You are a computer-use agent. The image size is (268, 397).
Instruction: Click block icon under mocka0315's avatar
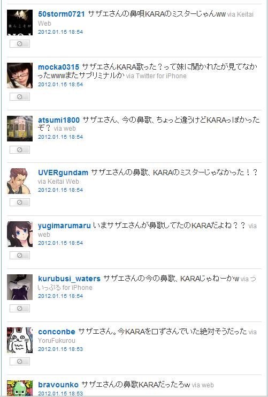click(x=20, y=97)
